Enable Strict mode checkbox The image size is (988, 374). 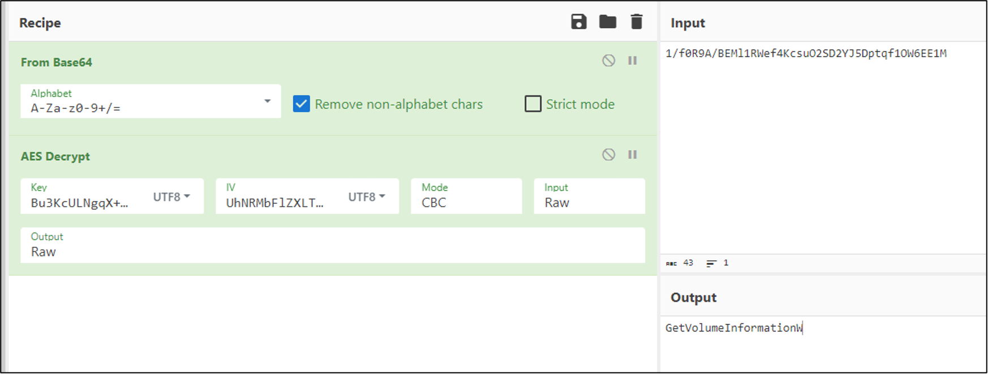click(x=533, y=104)
